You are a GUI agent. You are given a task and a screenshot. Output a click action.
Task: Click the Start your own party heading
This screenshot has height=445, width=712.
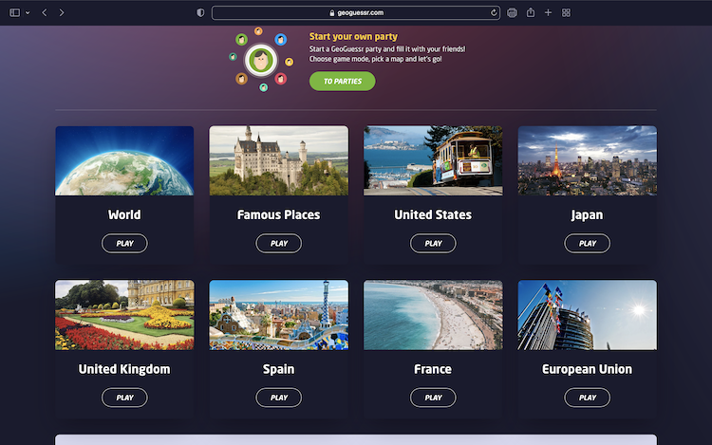(x=353, y=36)
